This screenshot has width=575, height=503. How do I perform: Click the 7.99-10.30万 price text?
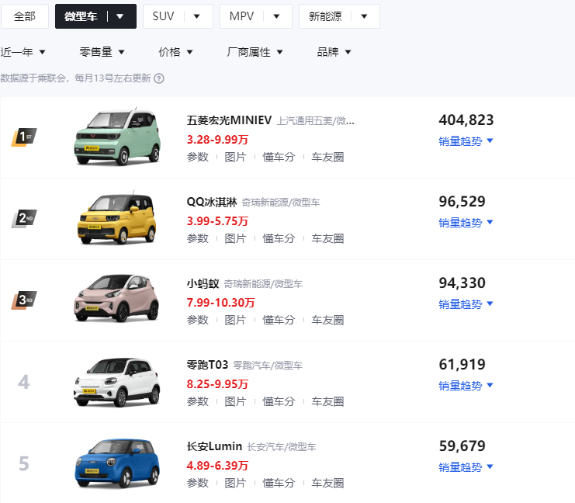click(220, 302)
